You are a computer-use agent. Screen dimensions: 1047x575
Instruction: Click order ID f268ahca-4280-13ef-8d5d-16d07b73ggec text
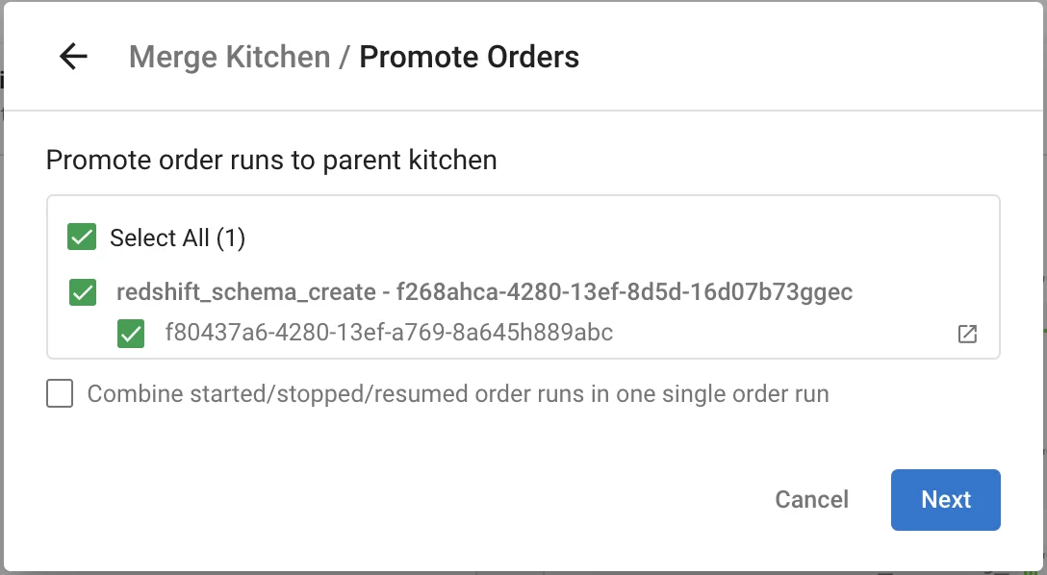click(624, 291)
